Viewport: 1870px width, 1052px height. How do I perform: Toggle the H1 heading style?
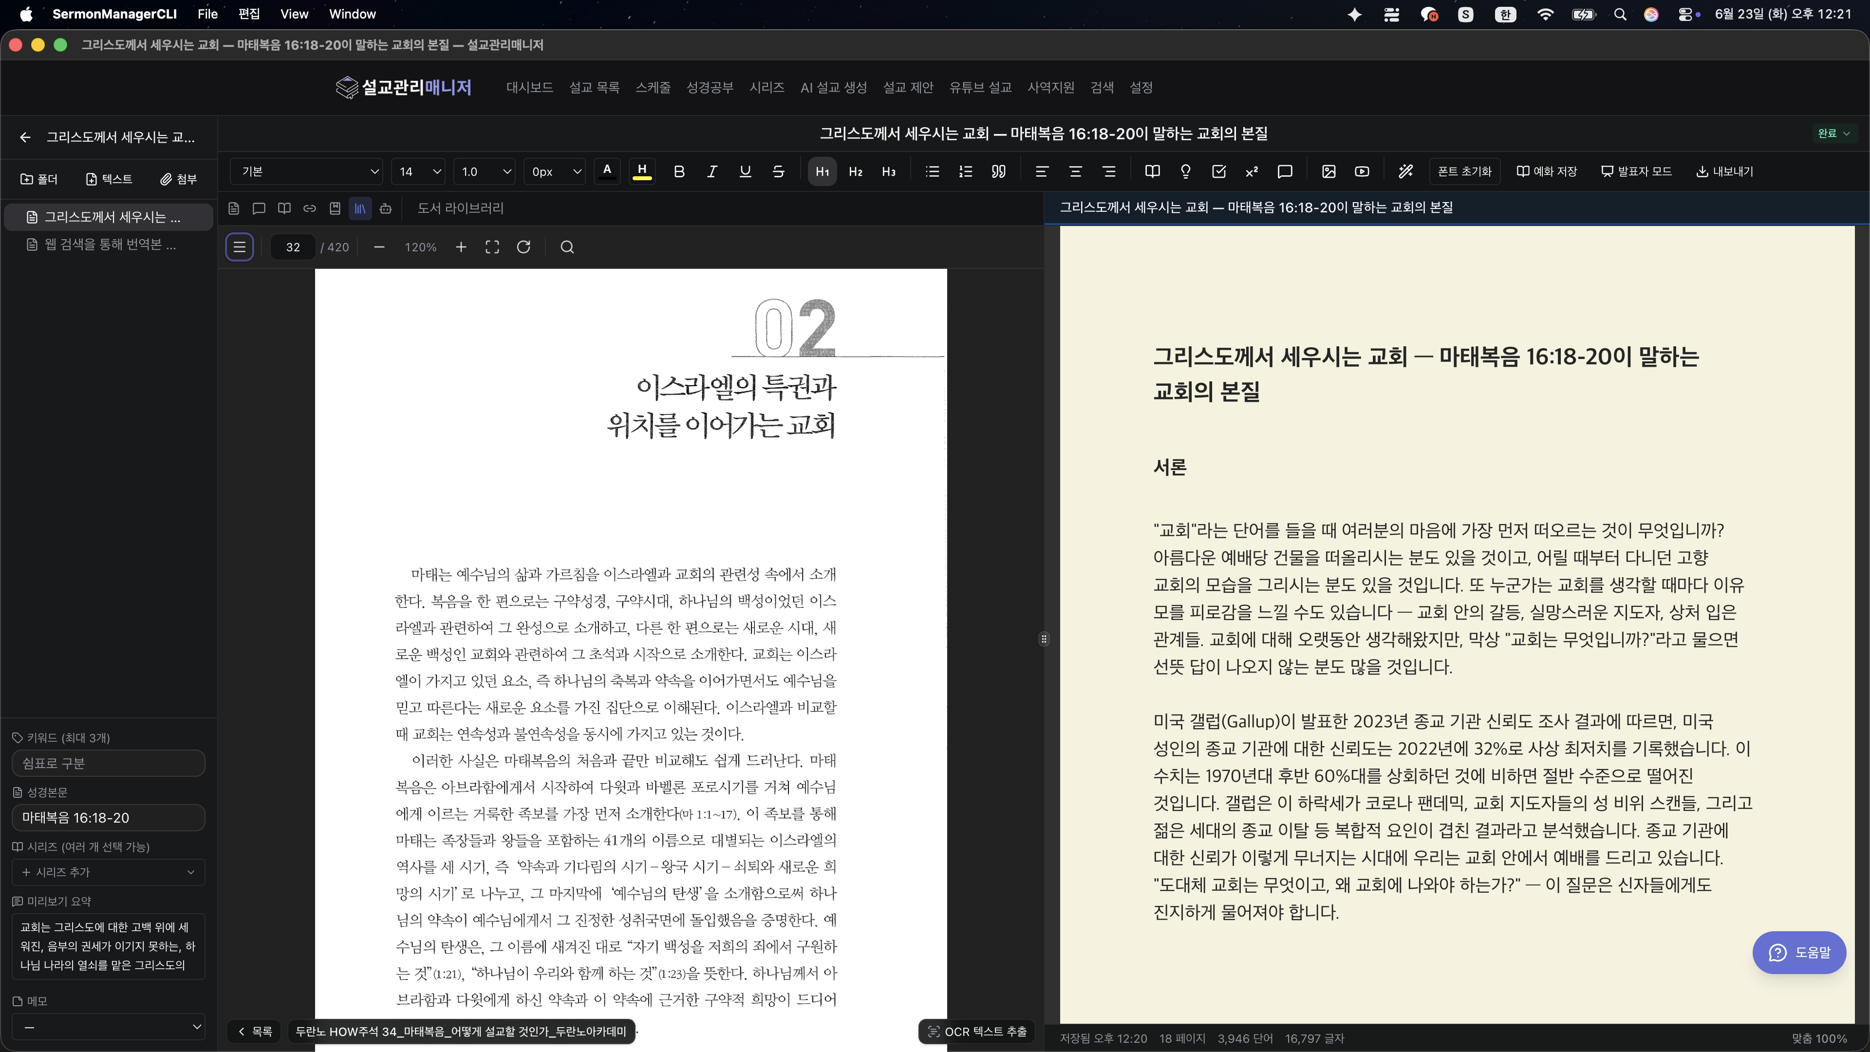click(x=823, y=171)
